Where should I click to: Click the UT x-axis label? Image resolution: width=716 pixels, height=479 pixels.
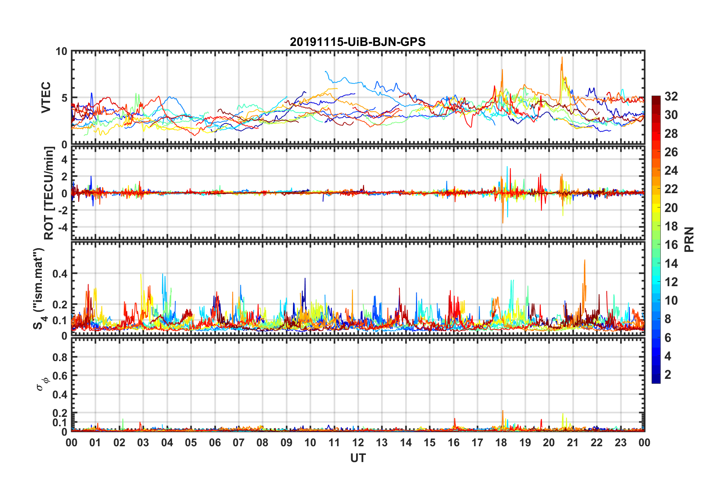click(x=358, y=458)
